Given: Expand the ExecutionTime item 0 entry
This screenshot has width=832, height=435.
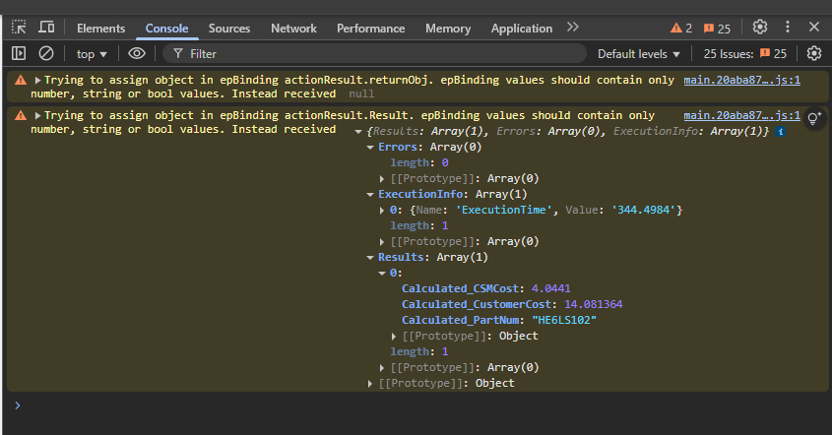Looking at the screenshot, I should coord(382,211).
